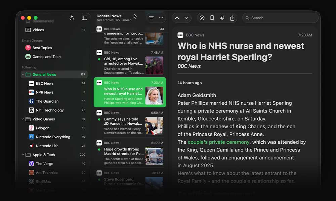This screenshot has height=201, width=336.
Task: Click the BBC News section header in article list
Action: (x=130, y=29)
